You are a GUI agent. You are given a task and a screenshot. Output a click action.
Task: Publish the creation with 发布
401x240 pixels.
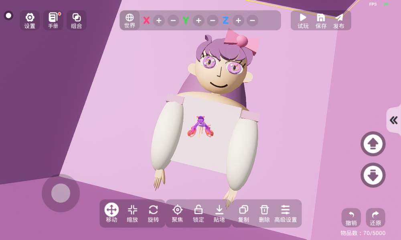coord(339,20)
